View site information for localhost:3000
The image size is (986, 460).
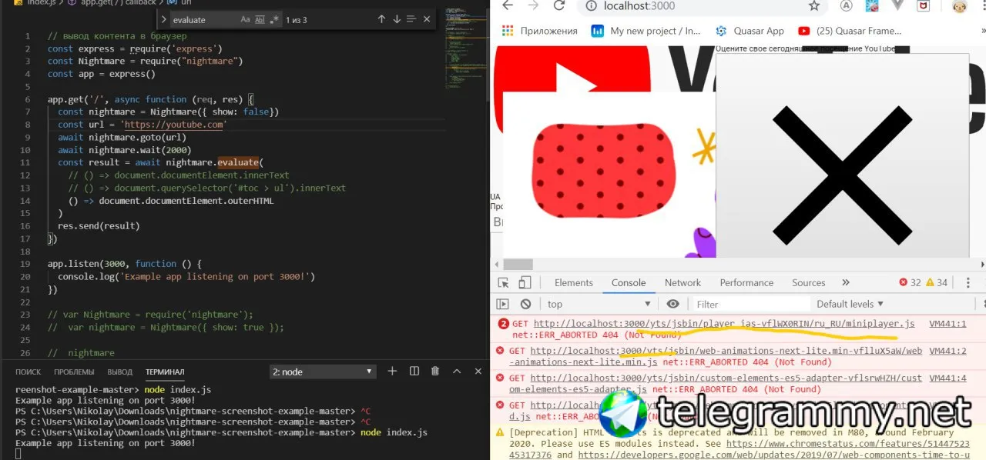click(590, 5)
